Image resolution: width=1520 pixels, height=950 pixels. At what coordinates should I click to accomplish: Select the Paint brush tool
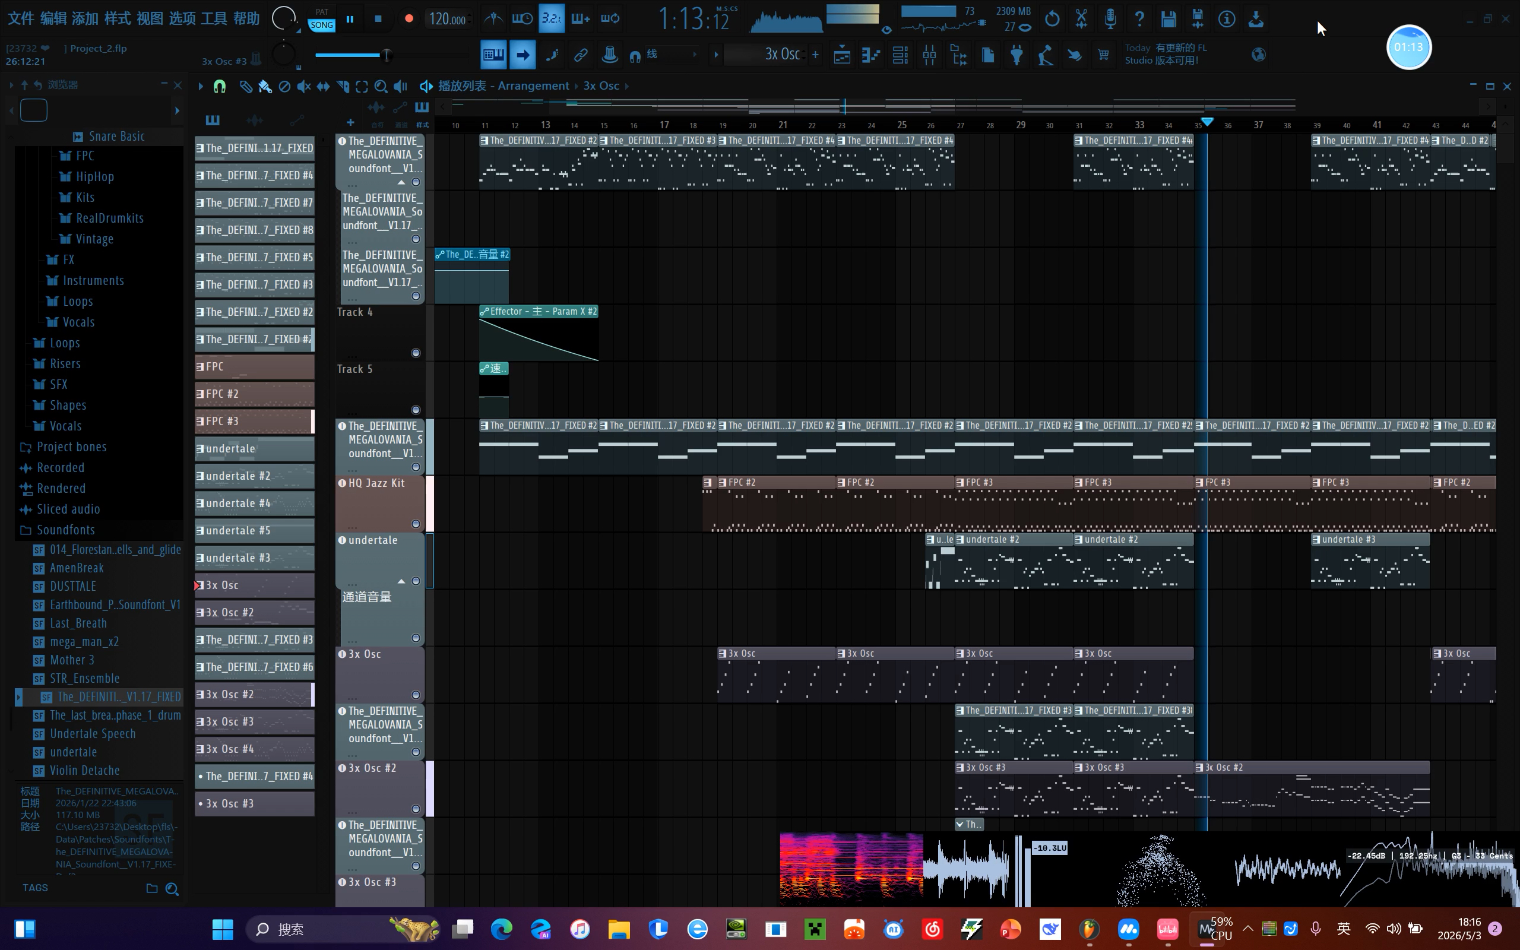click(265, 86)
